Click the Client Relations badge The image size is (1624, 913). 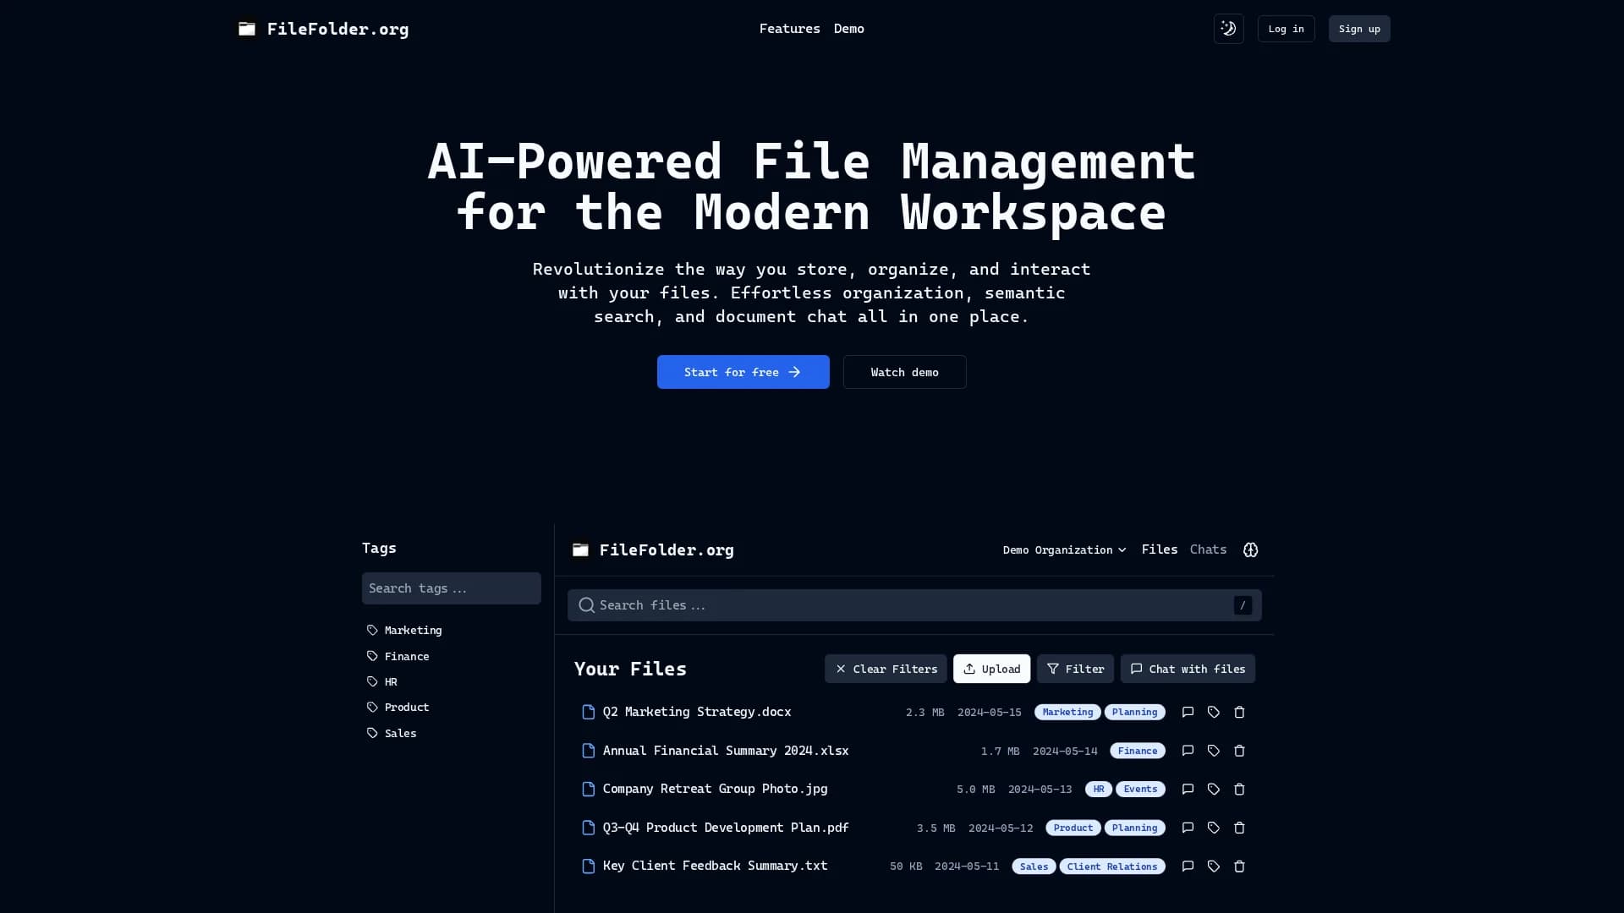[1112, 867]
